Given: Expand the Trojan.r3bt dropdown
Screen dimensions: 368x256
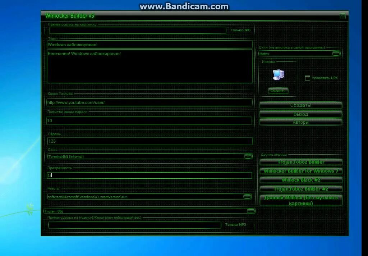Looking at the screenshot, I should [251, 211].
